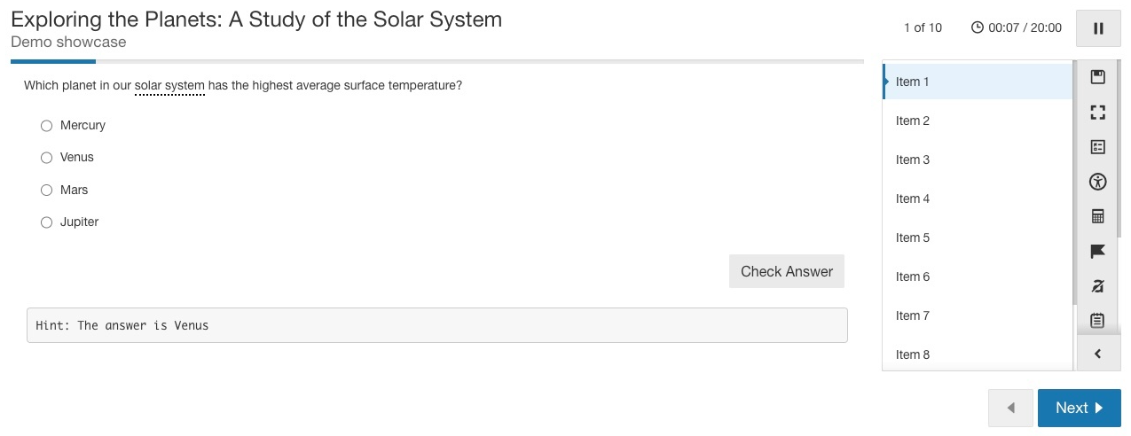The image size is (1131, 436).
Task: Click the Check Answer button
Action: 786,271
